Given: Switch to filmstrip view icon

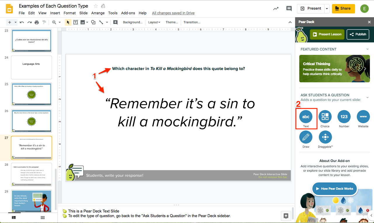Looking at the screenshot, I should coord(14,217).
